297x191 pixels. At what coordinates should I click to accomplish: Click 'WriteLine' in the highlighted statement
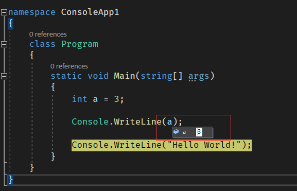coord(138,145)
